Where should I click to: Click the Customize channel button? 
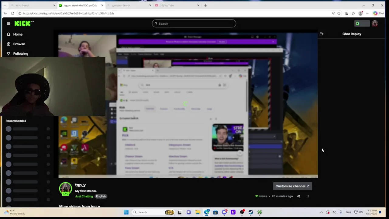tap(292, 186)
